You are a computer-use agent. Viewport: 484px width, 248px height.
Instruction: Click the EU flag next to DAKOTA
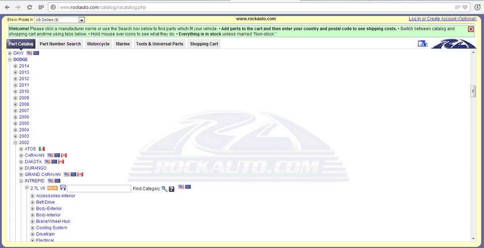point(54,162)
